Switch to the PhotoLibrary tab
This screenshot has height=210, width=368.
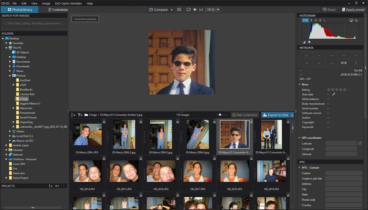(20, 9)
